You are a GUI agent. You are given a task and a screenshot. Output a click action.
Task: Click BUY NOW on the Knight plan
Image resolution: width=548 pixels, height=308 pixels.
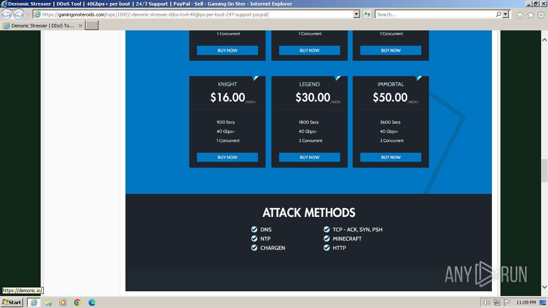pos(227,157)
